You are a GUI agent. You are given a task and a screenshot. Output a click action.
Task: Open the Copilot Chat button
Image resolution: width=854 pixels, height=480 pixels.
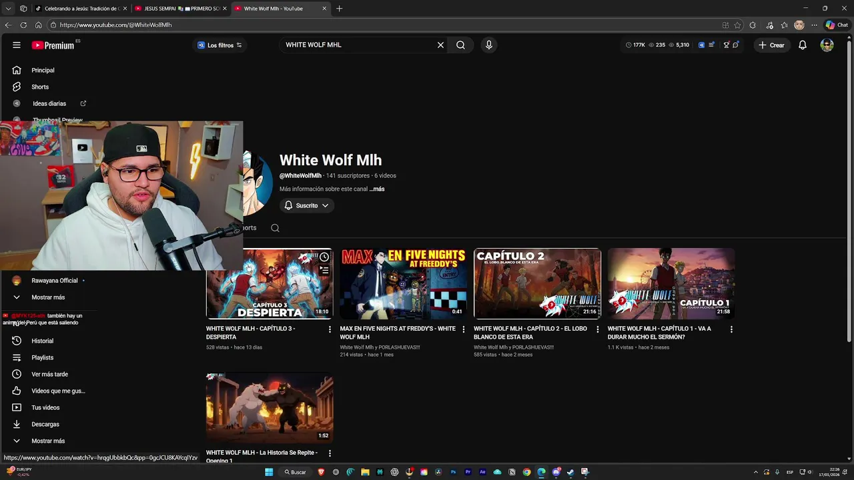pyautogui.click(x=837, y=25)
